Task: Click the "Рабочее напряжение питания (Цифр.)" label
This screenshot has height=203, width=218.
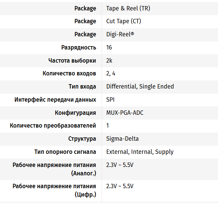Action: click(x=54, y=190)
